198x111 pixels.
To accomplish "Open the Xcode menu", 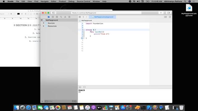I will click(10, 1).
